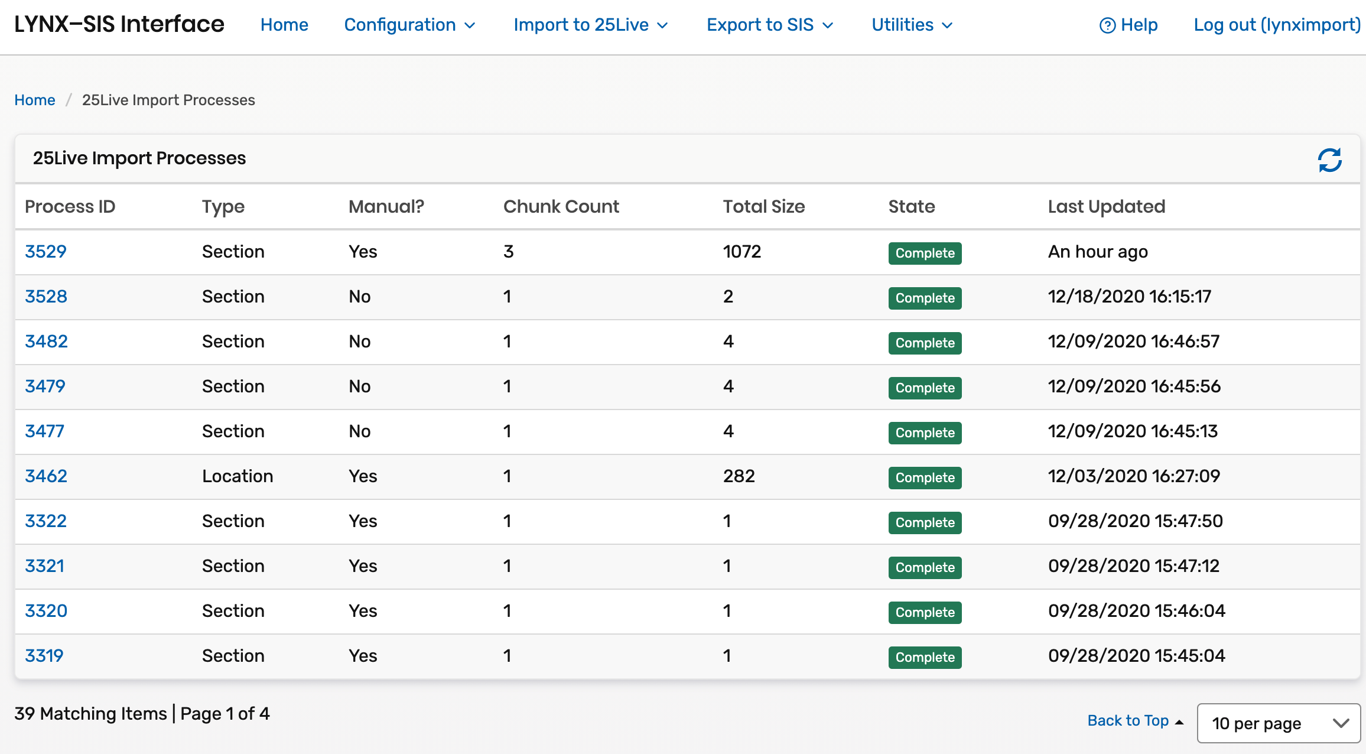
Task: Click the Process ID column header
Action: pyautogui.click(x=70, y=206)
